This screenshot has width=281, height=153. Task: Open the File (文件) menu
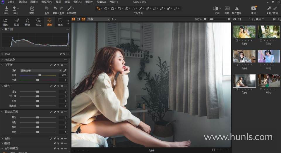tap(11, 2)
